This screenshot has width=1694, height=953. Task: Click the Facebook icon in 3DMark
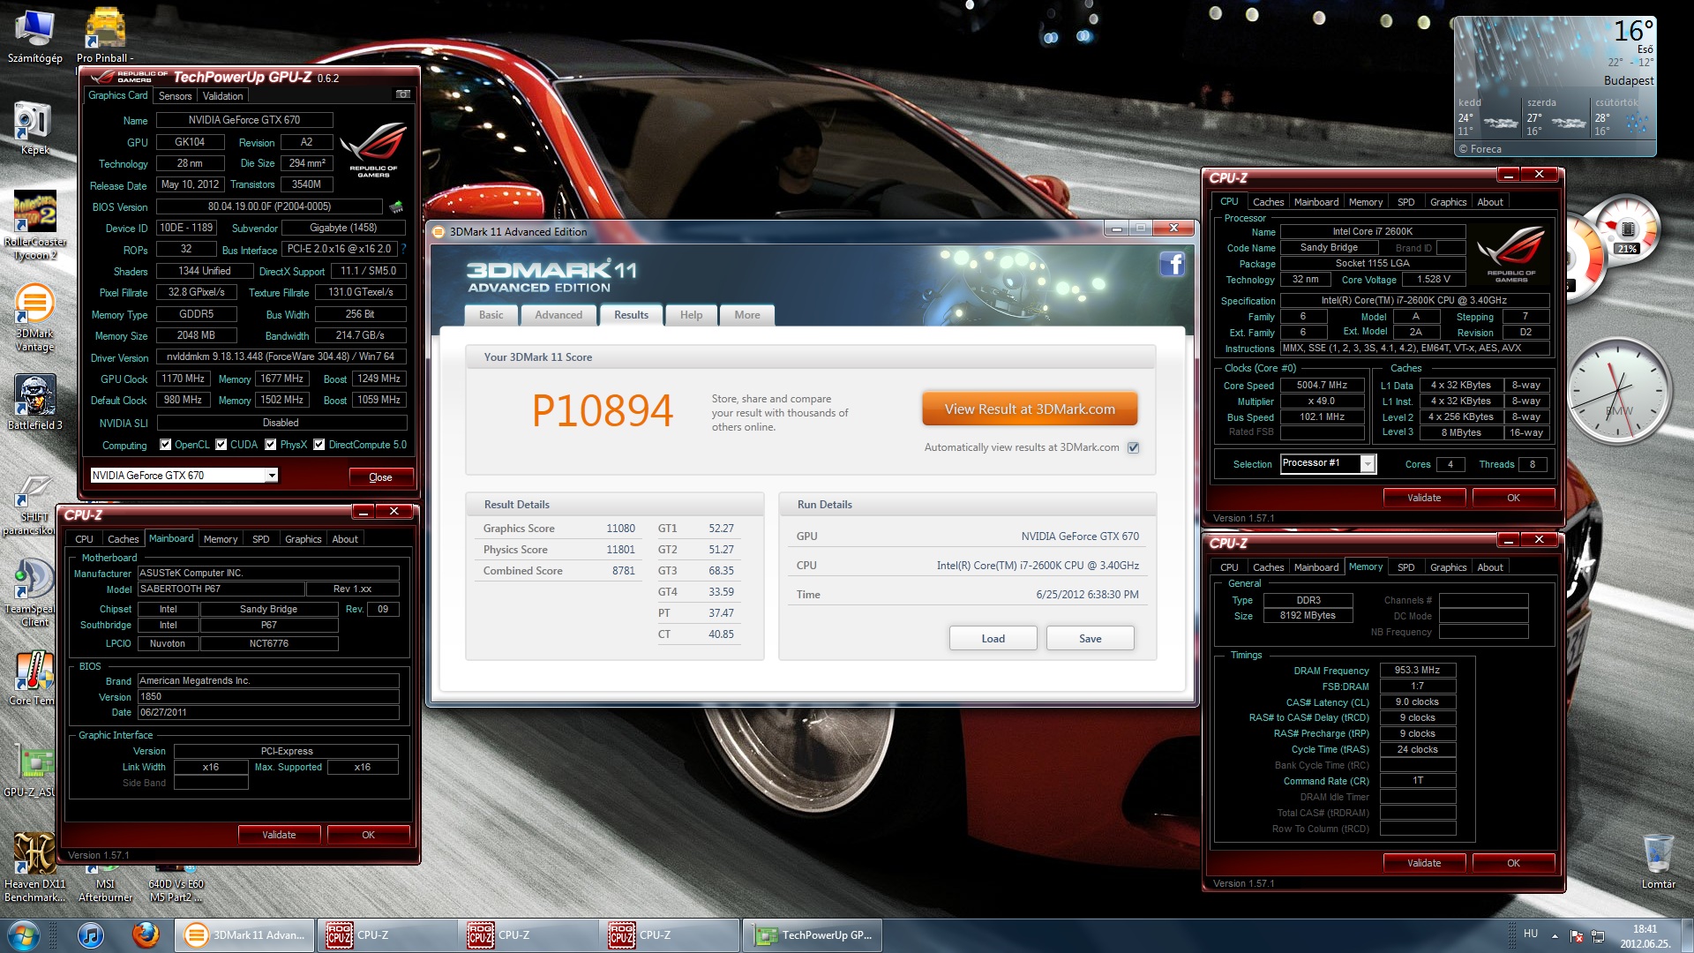pos(1172,264)
